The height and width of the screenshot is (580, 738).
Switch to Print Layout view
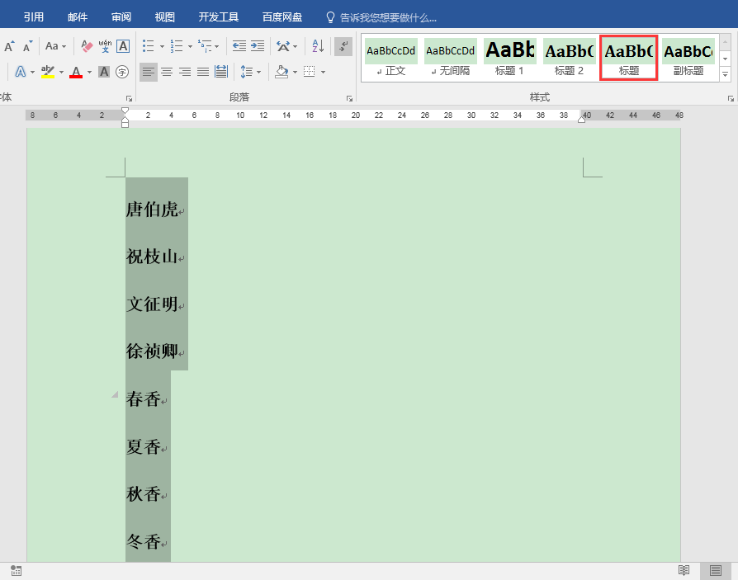(x=716, y=571)
